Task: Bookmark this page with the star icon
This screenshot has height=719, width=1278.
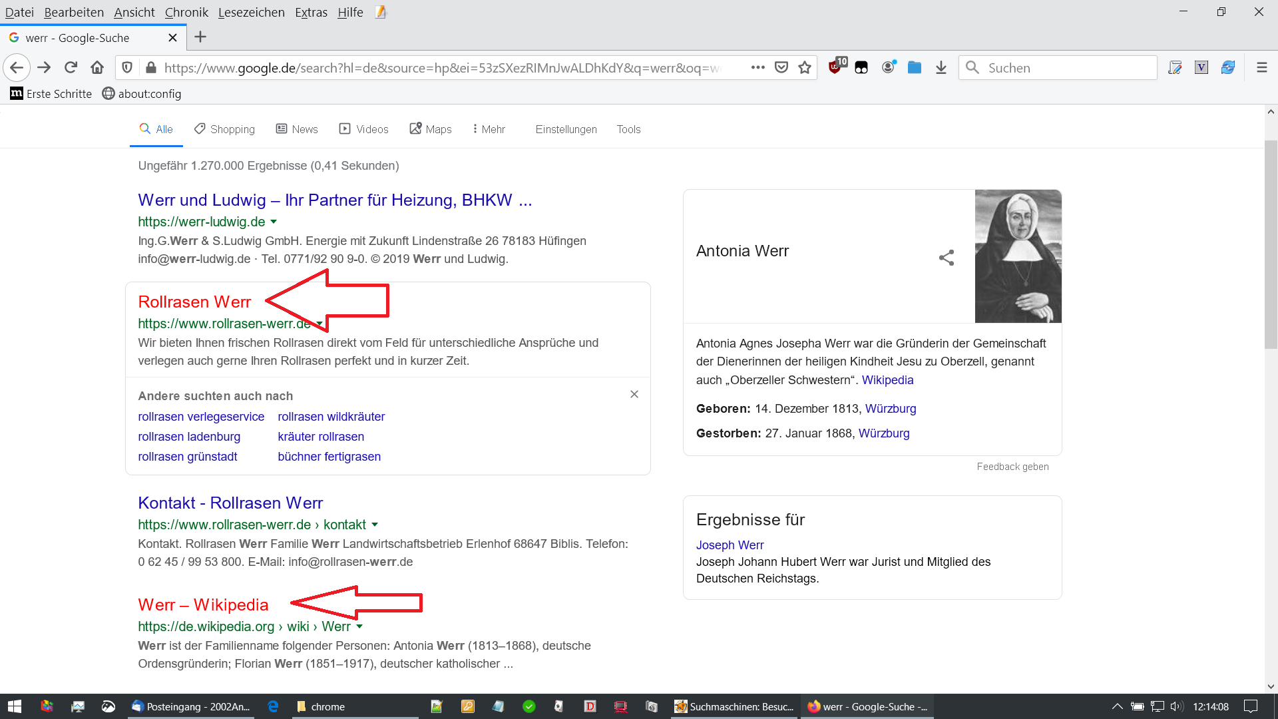Action: pos(805,67)
